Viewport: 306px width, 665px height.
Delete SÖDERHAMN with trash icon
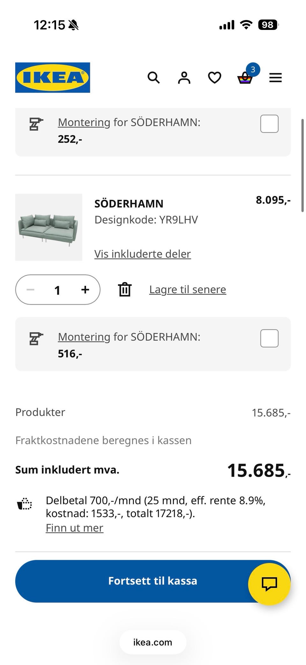click(125, 289)
